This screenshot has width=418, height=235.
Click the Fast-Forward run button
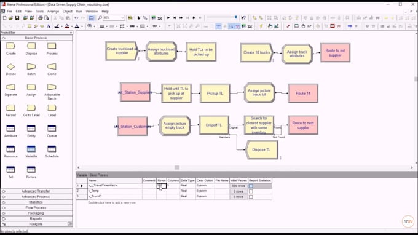click(181, 18)
